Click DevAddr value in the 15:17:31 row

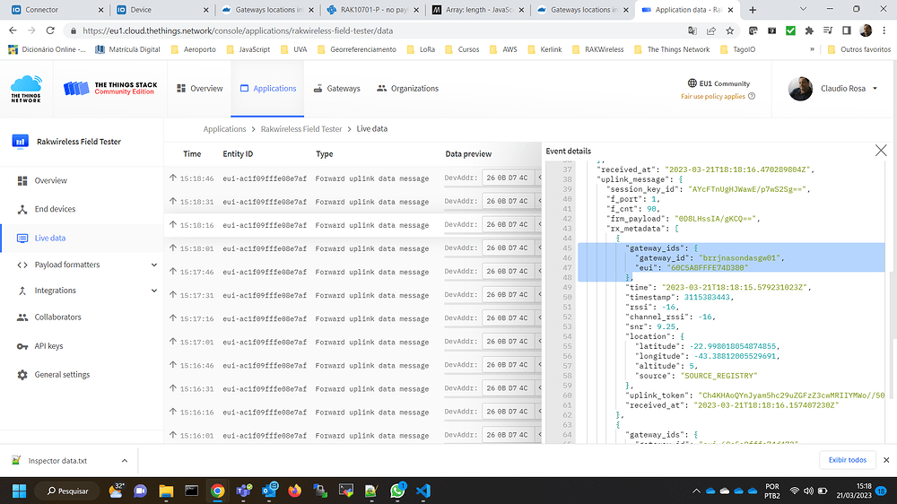(508, 295)
